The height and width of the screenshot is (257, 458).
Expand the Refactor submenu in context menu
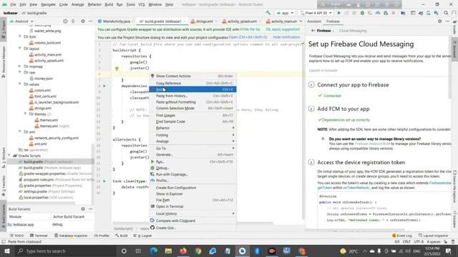click(x=193, y=128)
